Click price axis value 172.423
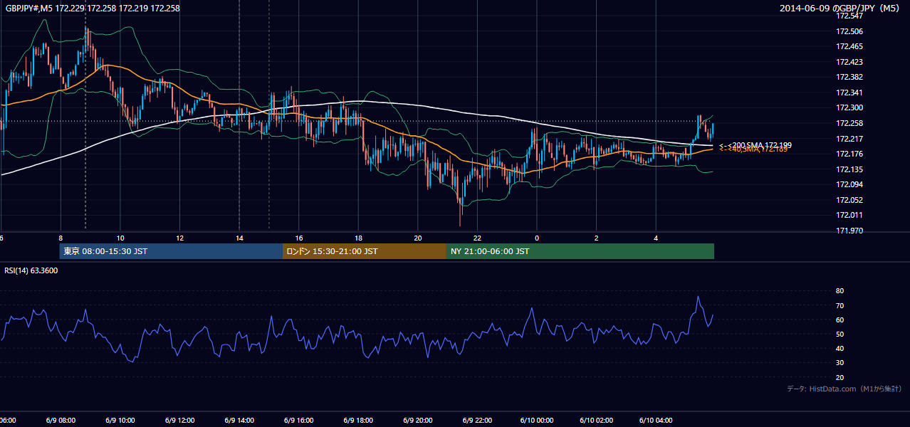The height and width of the screenshot is (427, 910). coord(849,62)
